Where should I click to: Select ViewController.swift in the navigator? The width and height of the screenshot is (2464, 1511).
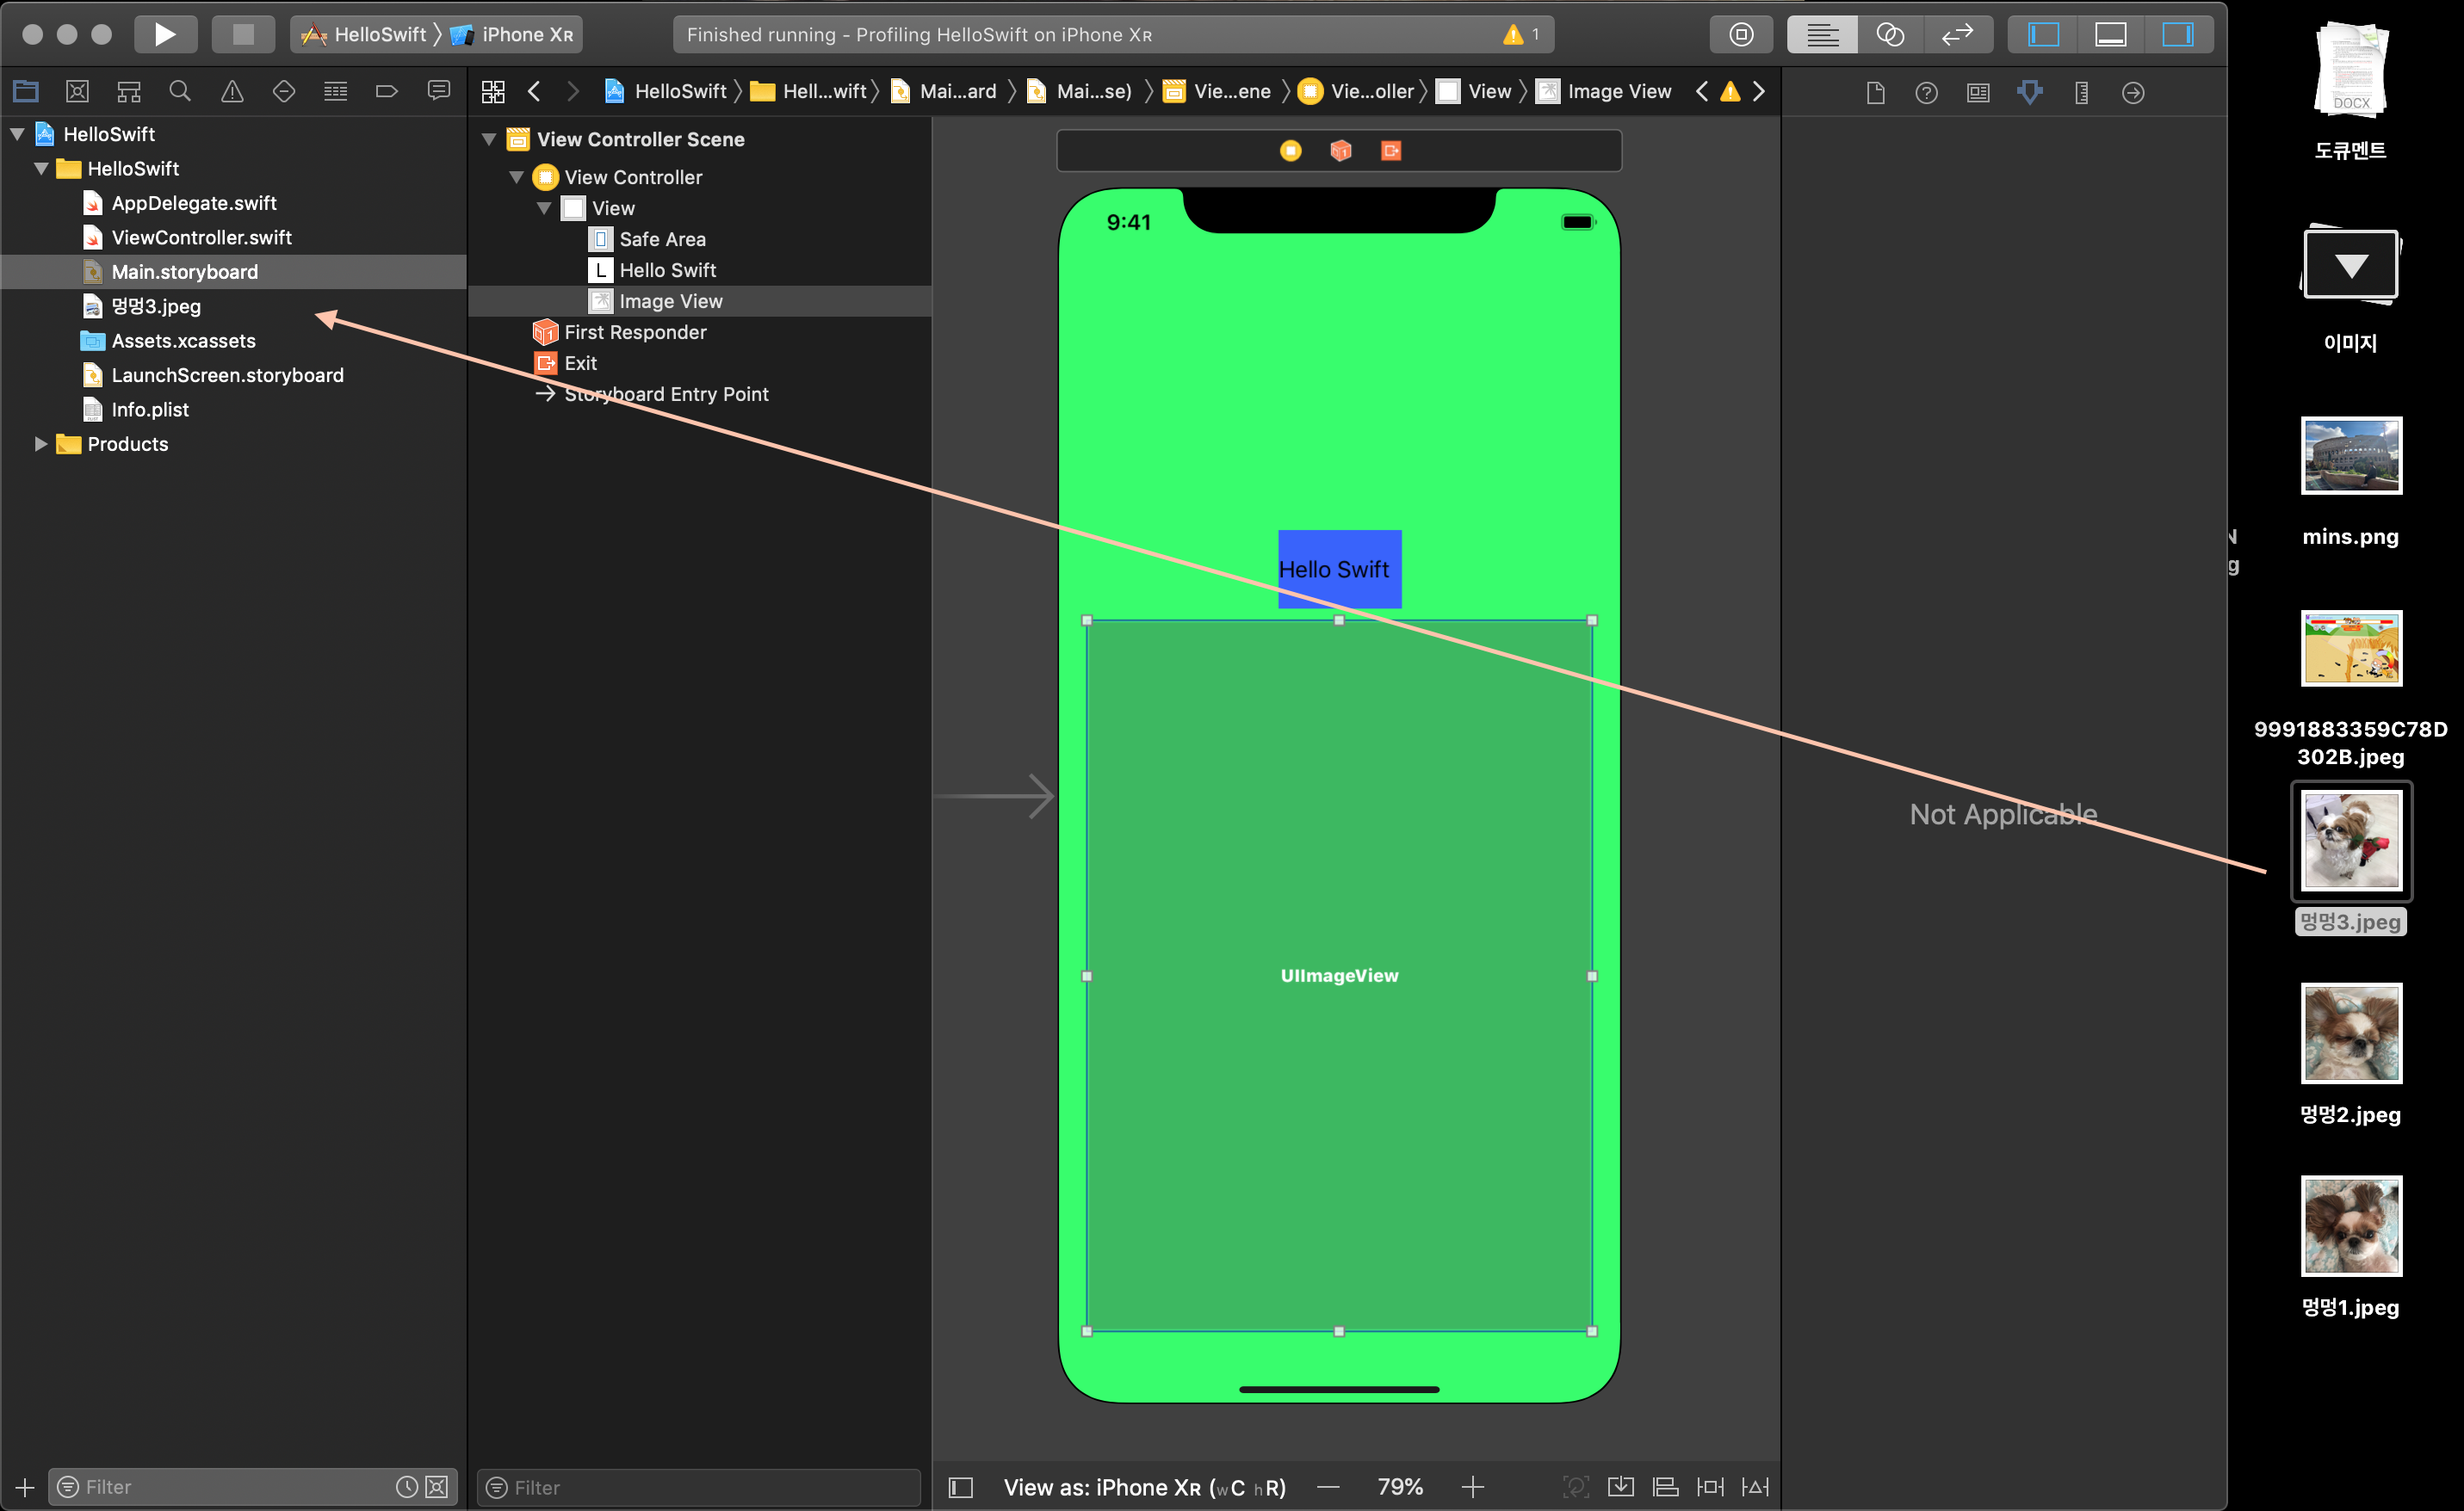(201, 237)
